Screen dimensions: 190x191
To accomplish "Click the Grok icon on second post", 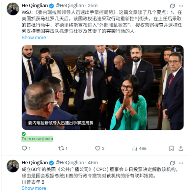I will coord(172,163).
